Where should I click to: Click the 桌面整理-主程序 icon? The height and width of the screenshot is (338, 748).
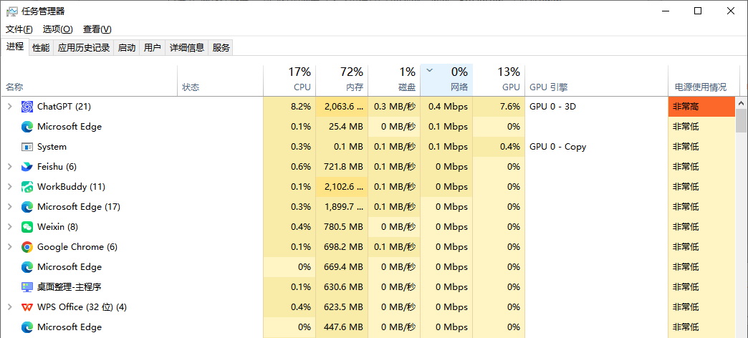pyautogui.click(x=27, y=287)
